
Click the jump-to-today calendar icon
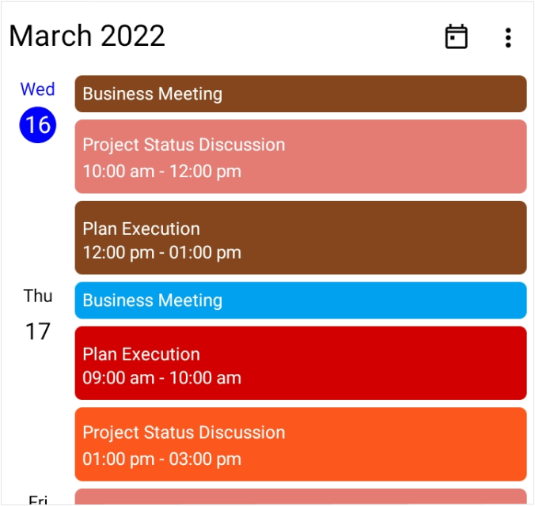[x=456, y=37]
